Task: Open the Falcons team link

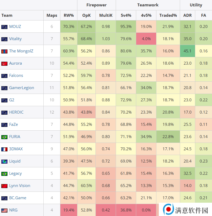Action: [x=16, y=76]
